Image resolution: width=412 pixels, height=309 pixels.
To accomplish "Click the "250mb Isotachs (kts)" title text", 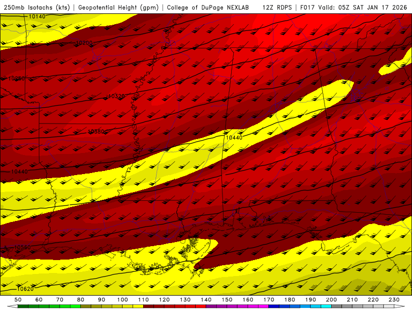I will [x=37, y=7].
